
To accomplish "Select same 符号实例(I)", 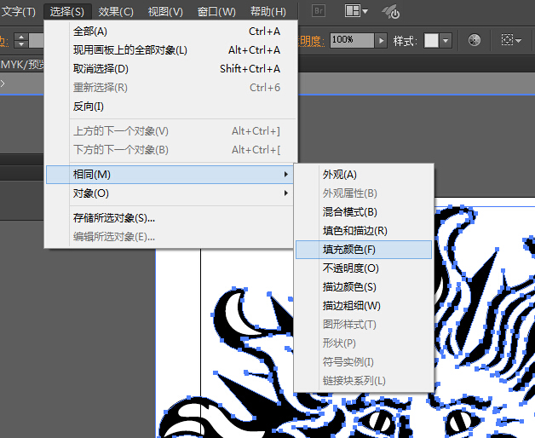I will pos(364,362).
